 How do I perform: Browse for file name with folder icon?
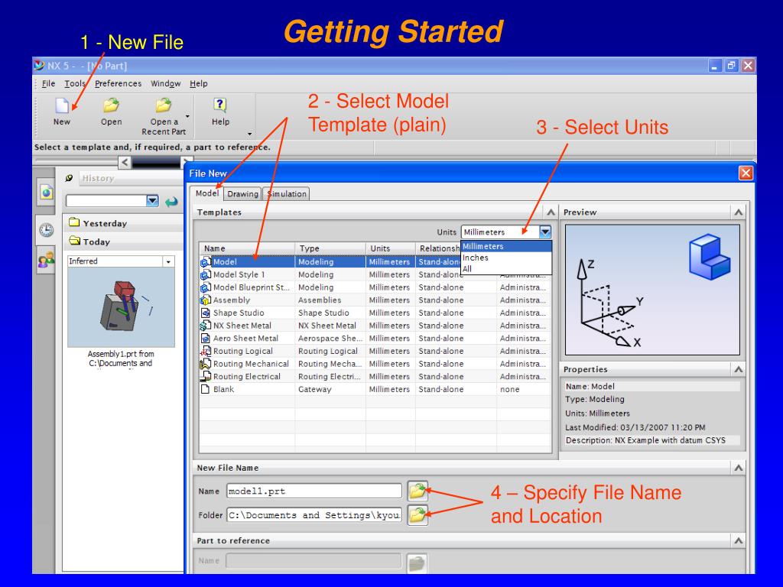[x=417, y=491]
